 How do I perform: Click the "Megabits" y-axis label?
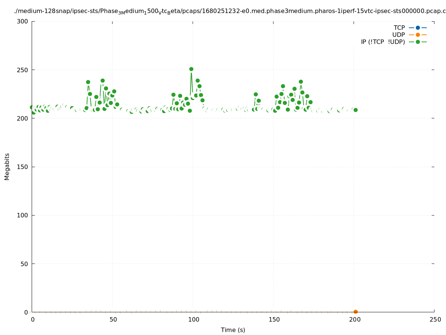point(7,166)
